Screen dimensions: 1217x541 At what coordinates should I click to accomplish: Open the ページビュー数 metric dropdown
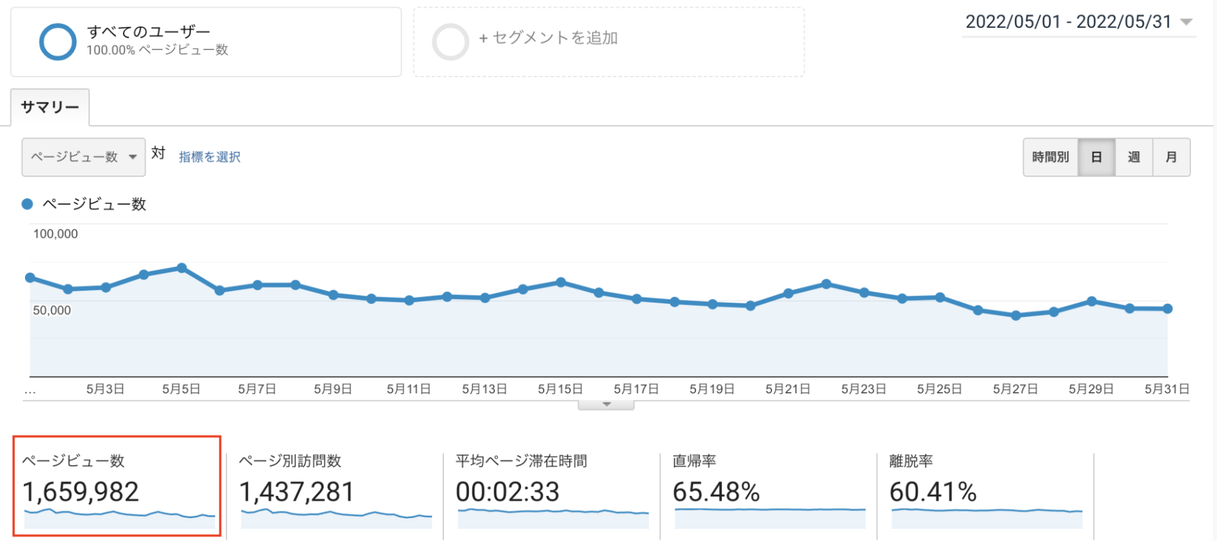coord(83,157)
